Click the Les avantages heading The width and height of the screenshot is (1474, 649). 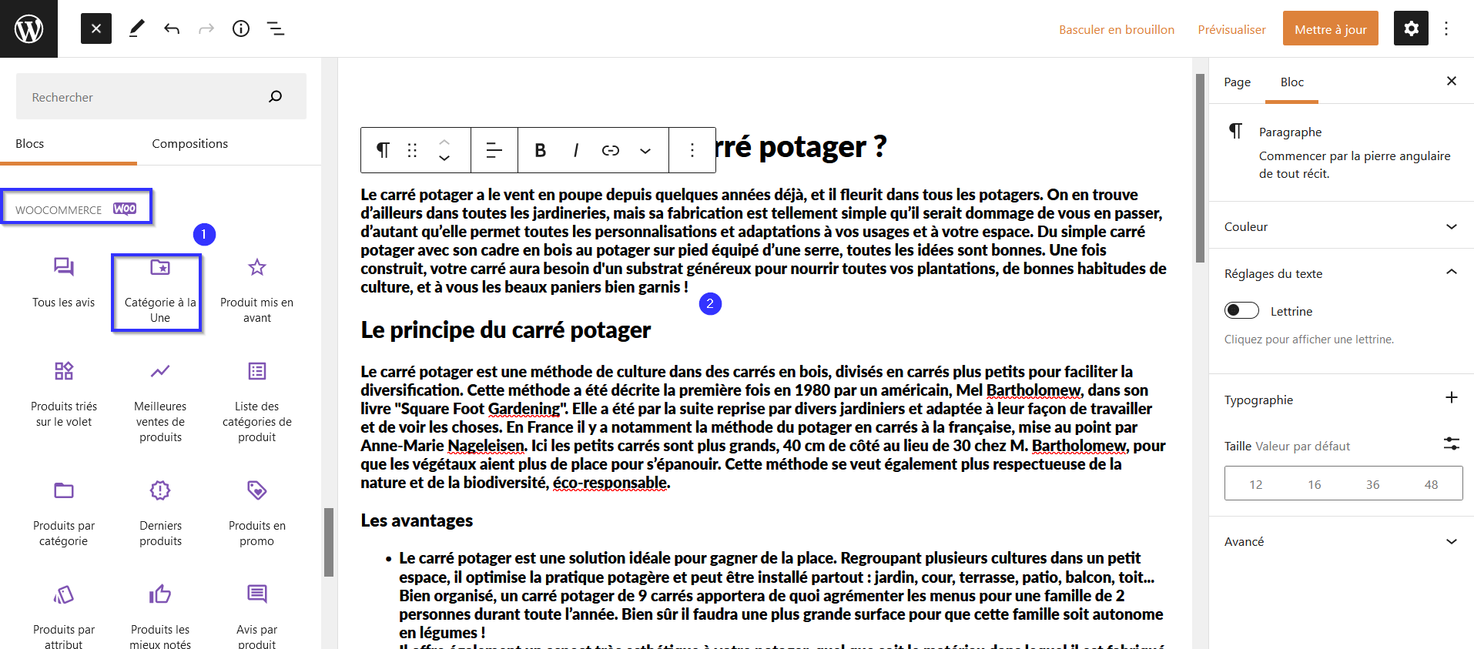coord(417,520)
